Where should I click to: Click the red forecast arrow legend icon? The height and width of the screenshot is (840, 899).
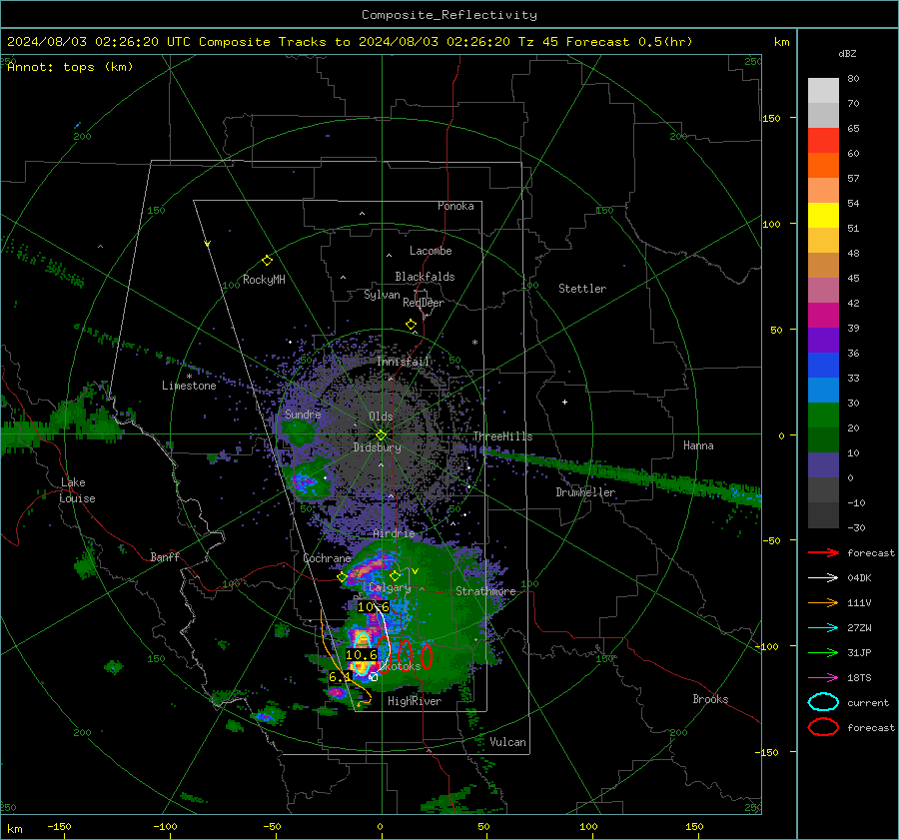pos(823,552)
